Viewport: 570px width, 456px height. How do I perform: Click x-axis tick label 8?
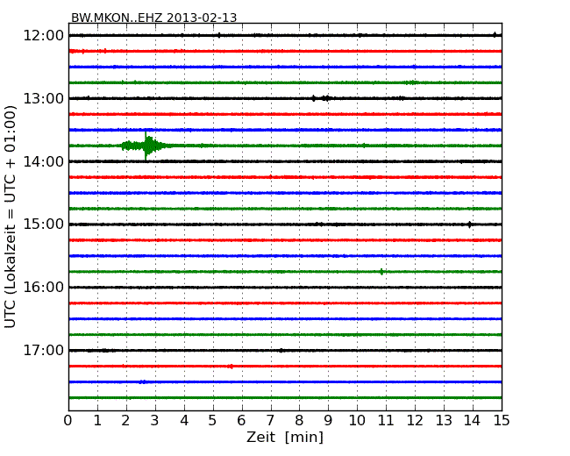299,421
